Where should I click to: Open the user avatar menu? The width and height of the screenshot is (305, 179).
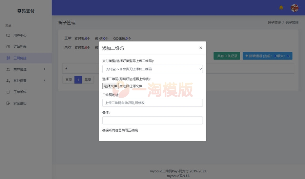294,8
